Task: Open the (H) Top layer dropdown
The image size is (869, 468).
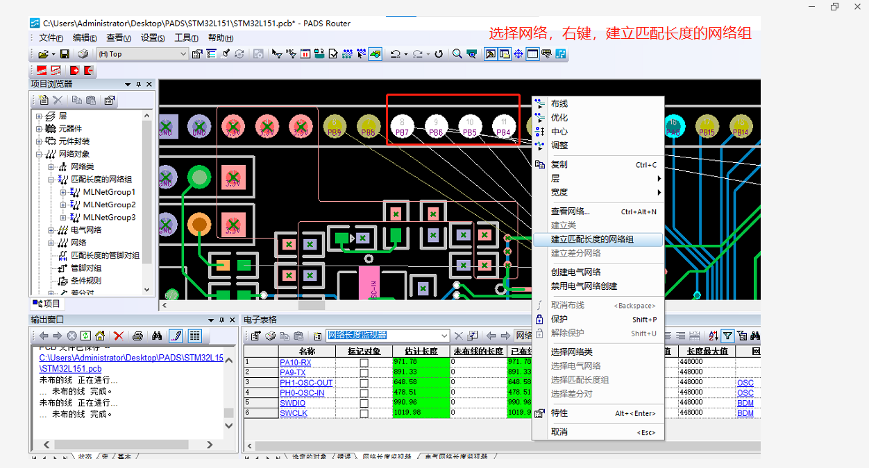Action: (185, 53)
